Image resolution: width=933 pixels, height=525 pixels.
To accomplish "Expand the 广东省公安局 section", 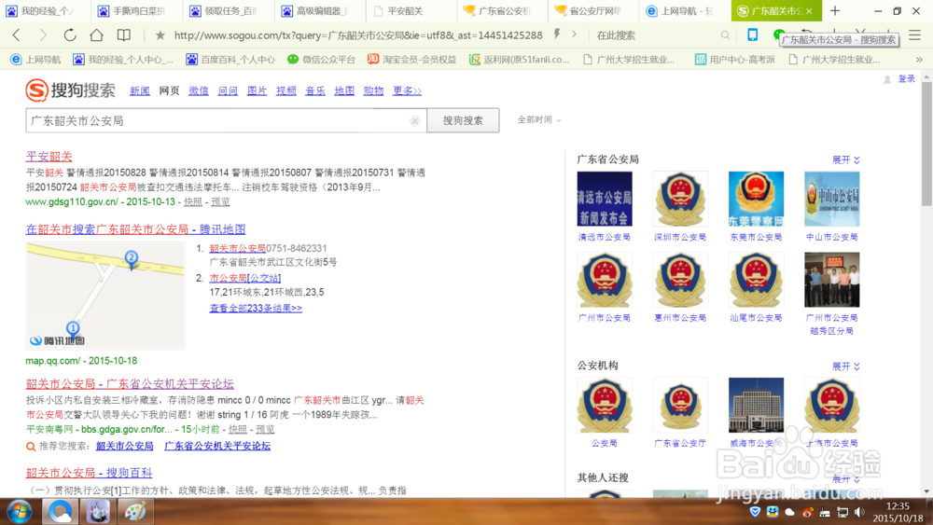I will 845,160.
